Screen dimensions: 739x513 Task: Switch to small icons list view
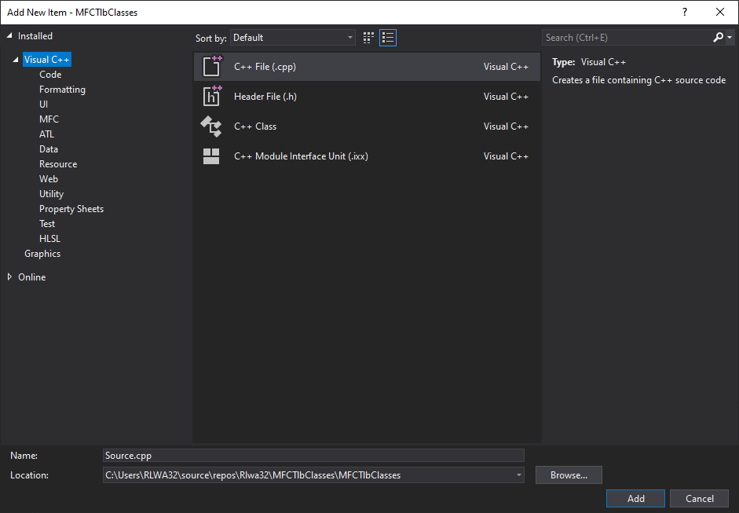tap(388, 38)
